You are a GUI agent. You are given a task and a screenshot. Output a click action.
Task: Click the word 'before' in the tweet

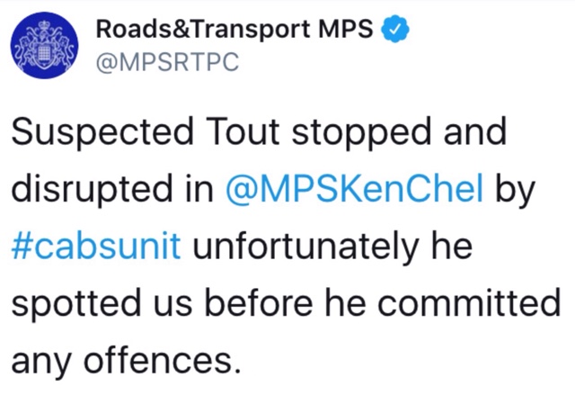(x=259, y=301)
